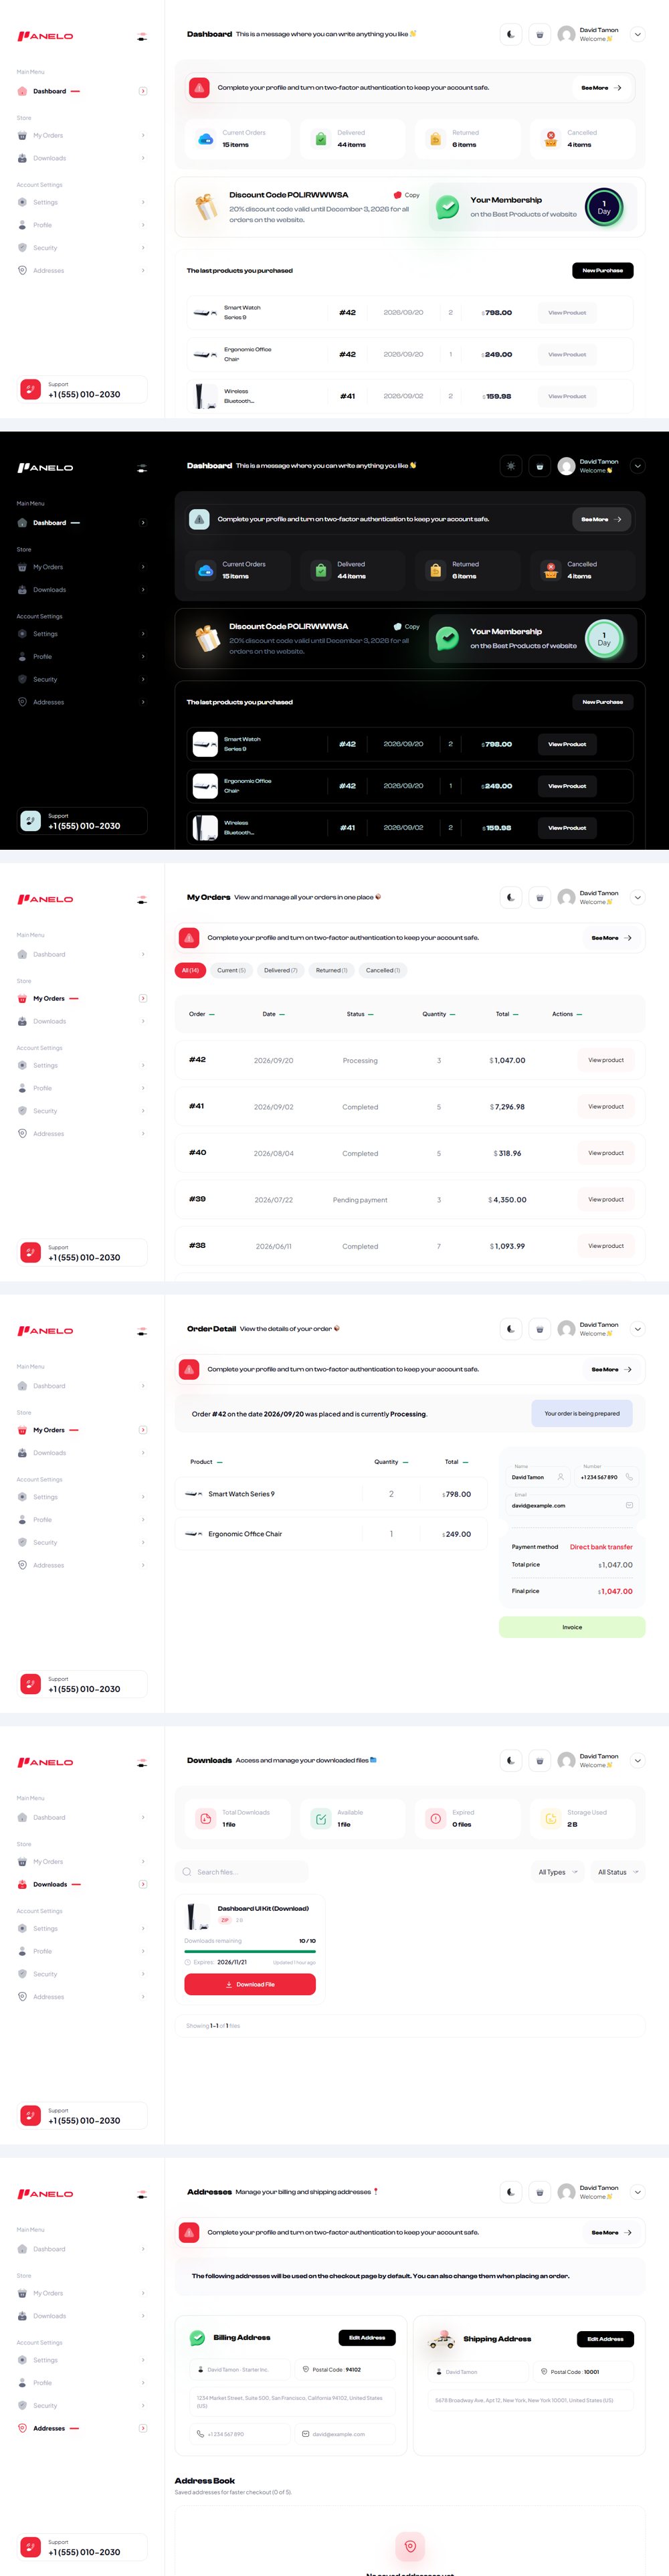Click 1 Day membership ring on dark Dashboard

(604, 639)
